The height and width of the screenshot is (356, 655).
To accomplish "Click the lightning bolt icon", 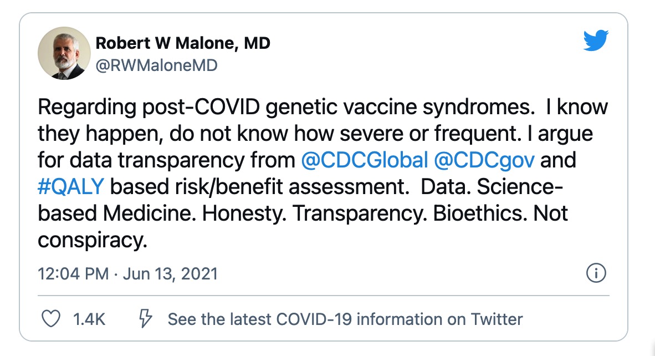I will [x=145, y=319].
